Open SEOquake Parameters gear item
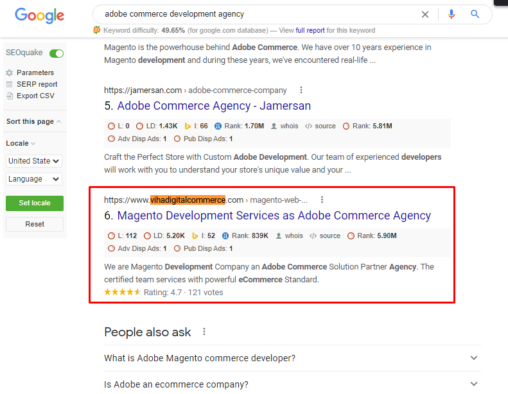The height and width of the screenshot is (394, 508). [x=30, y=73]
